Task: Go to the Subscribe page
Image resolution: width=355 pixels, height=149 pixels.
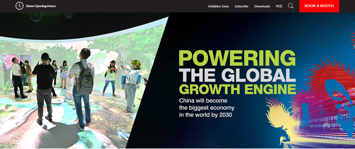Action: pyautogui.click(x=241, y=6)
